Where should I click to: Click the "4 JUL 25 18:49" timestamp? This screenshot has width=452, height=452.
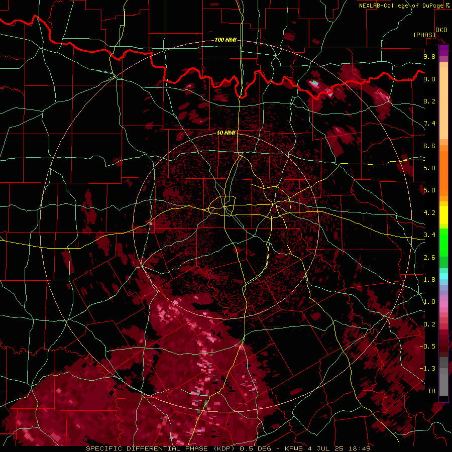click(340, 448)
